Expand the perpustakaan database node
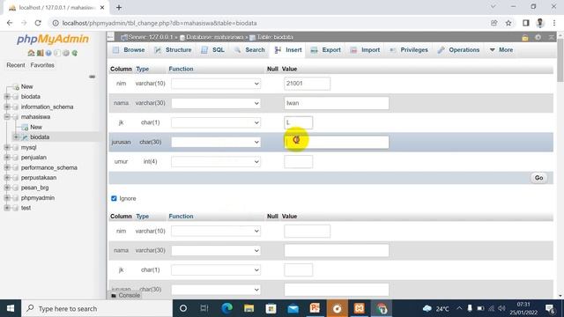The width and height of the screenshot is (564, 317). [7, 178]
